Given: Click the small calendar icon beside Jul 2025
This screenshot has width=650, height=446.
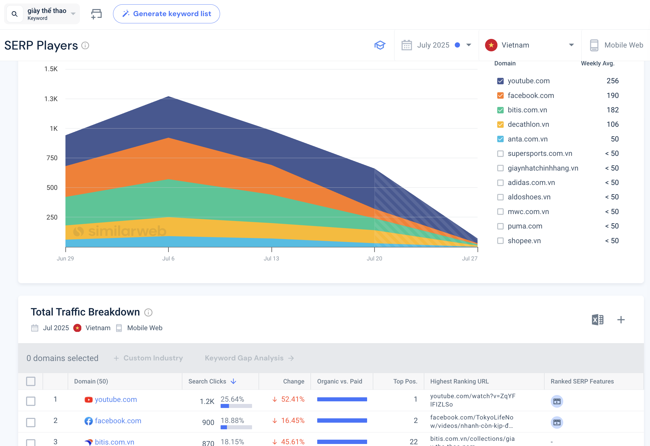Looking at the screenshot, I should [35, 328].
